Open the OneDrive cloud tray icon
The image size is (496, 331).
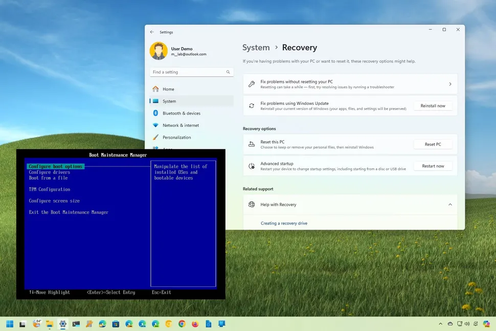tap(450, 324)
